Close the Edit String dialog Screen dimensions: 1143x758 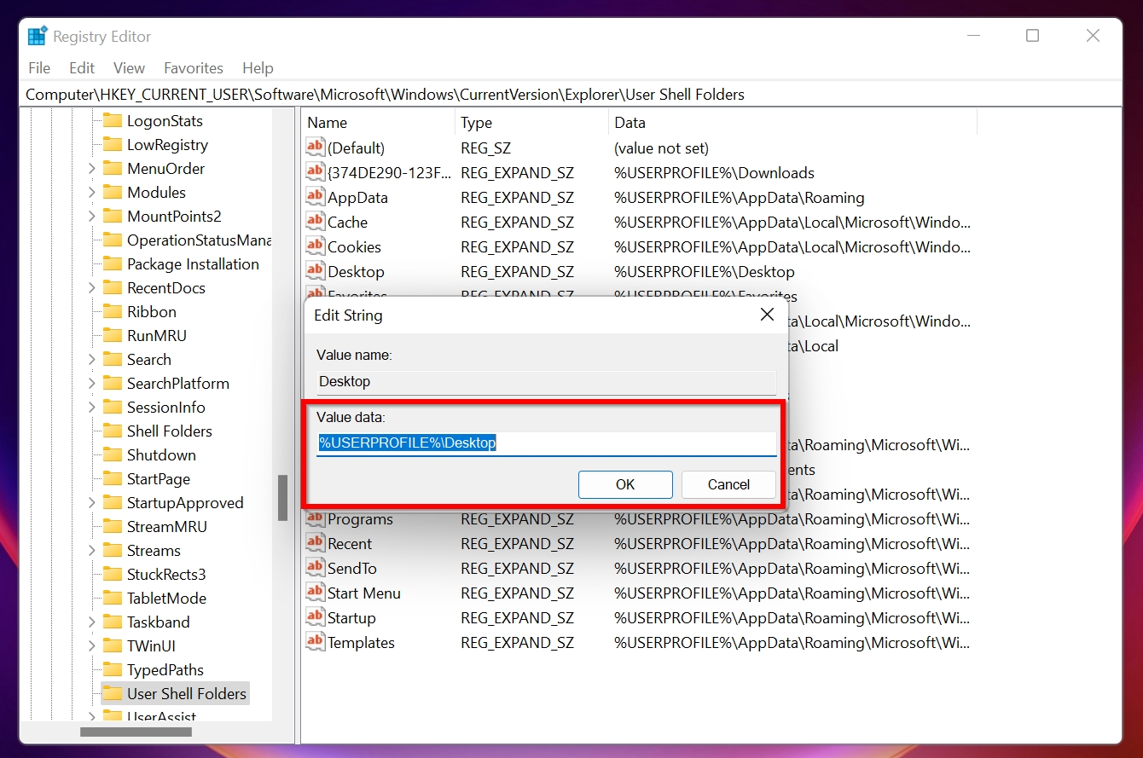(x=767, y=315)
